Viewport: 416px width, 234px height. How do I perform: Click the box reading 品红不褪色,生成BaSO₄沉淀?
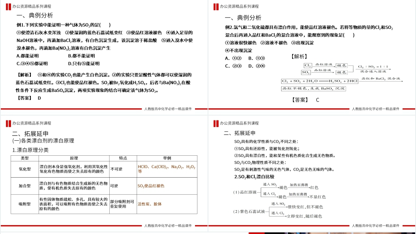point(314,88)
